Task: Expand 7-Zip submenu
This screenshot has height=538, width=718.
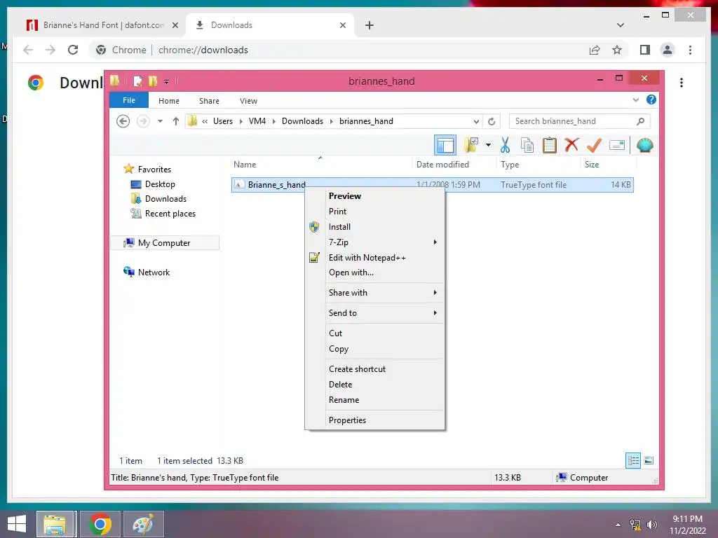Action: (374, 242)
